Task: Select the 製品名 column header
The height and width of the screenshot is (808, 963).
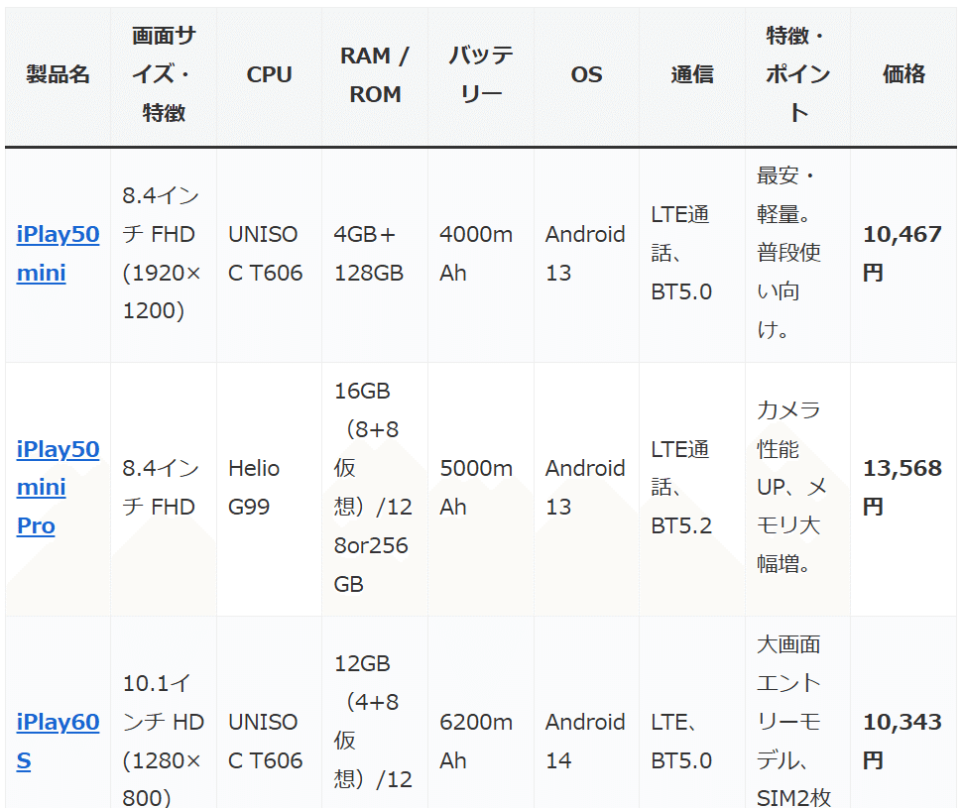Action: point(58,75)
